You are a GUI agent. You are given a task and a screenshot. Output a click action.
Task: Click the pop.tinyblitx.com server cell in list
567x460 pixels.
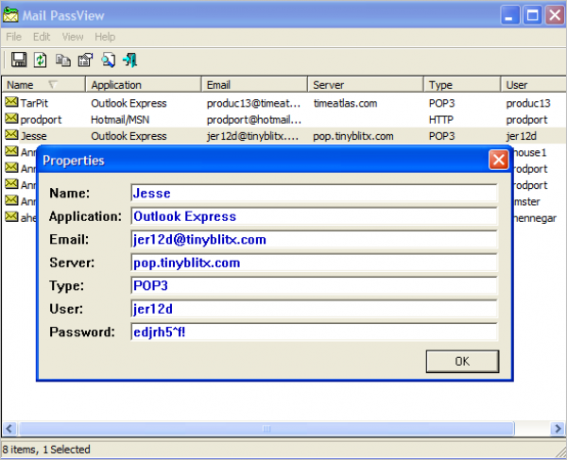(353, 136)
